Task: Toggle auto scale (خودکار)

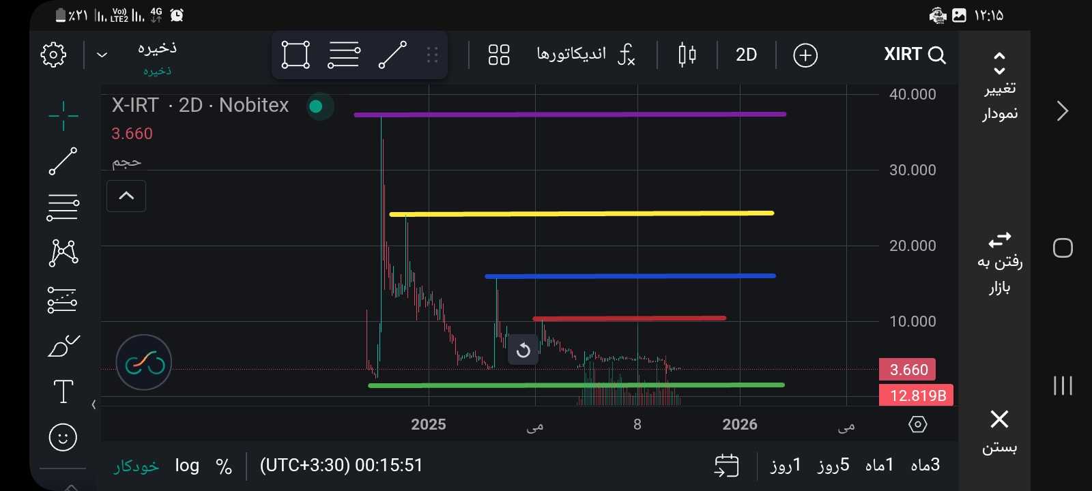Action: click(x=136, y=466)
